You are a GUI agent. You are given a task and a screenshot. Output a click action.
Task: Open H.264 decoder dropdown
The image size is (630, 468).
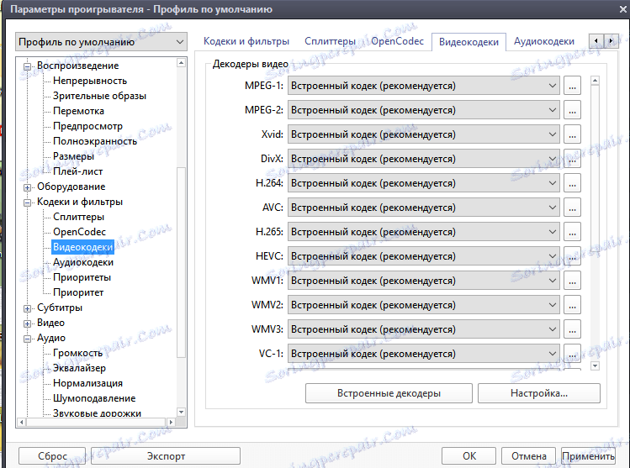(423, 183)
